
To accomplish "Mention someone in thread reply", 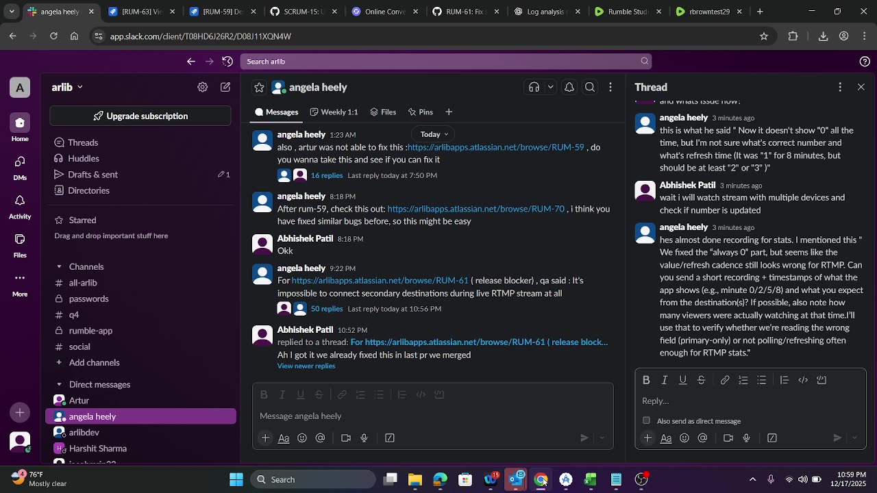I will [702, 438].
